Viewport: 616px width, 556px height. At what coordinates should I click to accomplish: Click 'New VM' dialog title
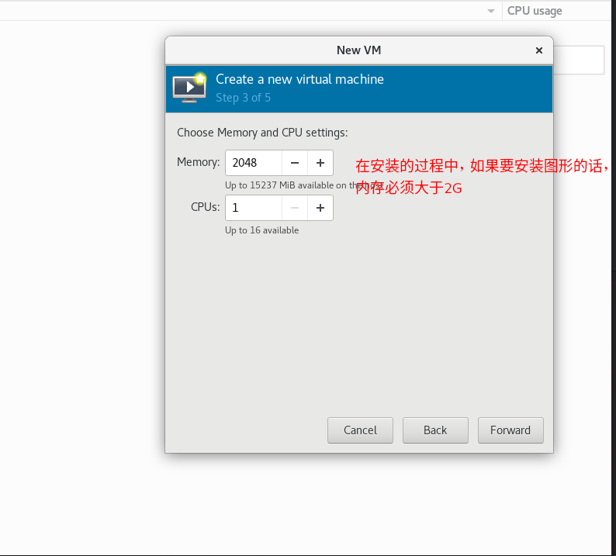point(358,50)
